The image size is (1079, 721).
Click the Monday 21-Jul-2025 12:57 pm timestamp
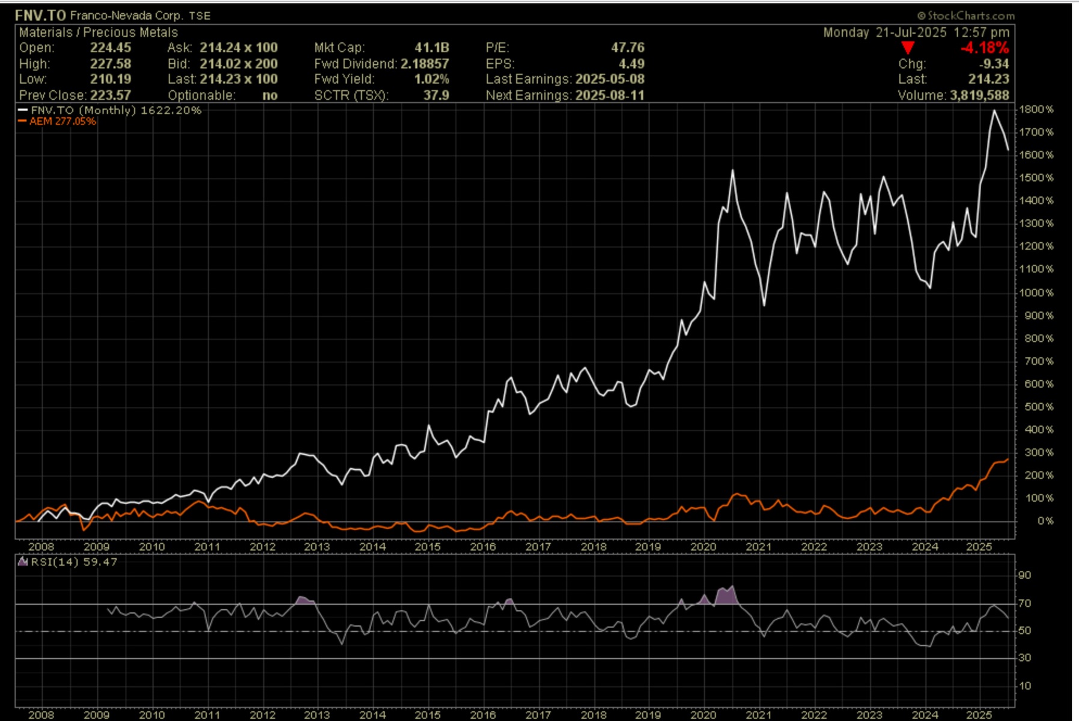916,32
